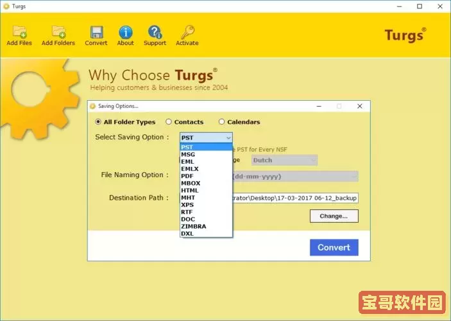The height and width of the screenshot is (321, 451).
Task: Choose XPS from the saving list
Action: 206,205
